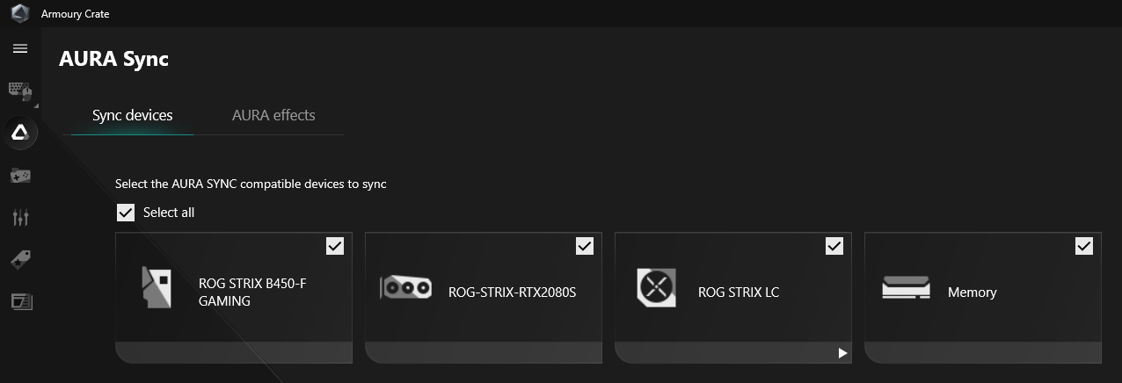
Task: Open the Device keyboard-mouse sidebar icon
Action: 20,90
